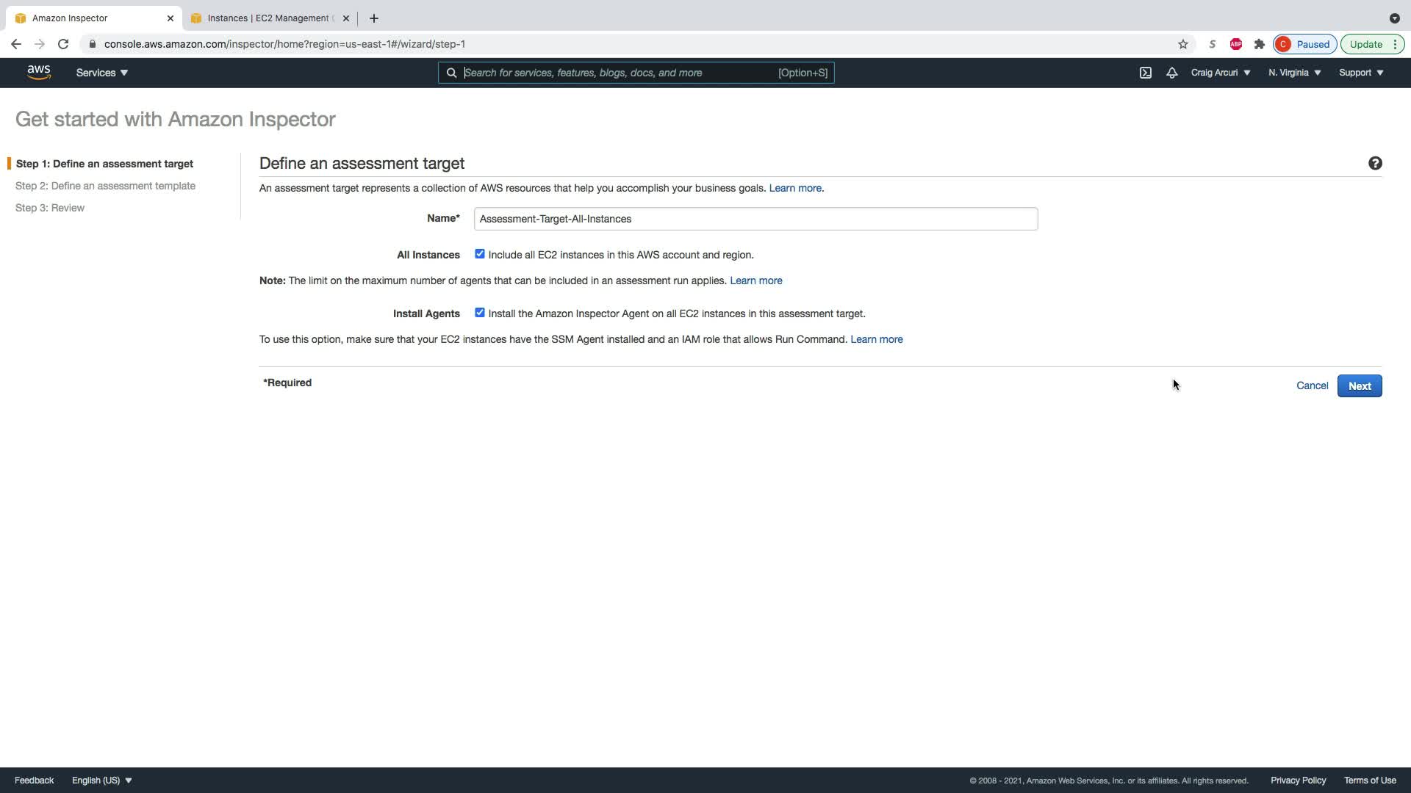The height and width of the screenshot is (793, 1411).
Task: Open the CloudShell terminal icon
Action: coord(1145,73)
